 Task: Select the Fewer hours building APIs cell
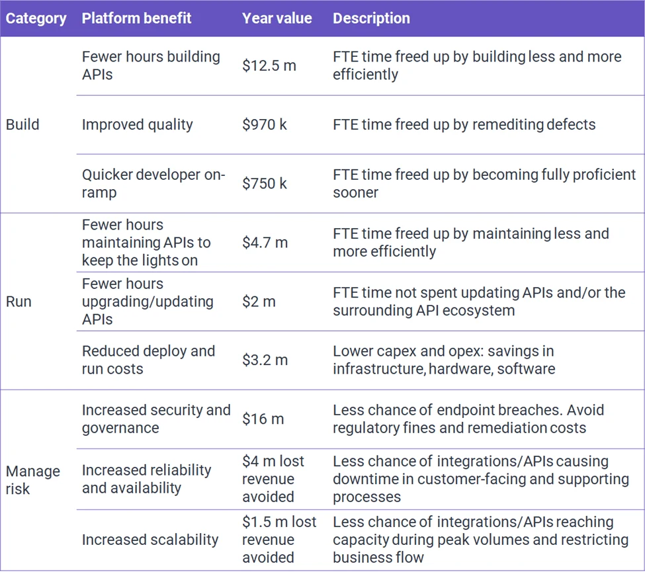(151, 65)
